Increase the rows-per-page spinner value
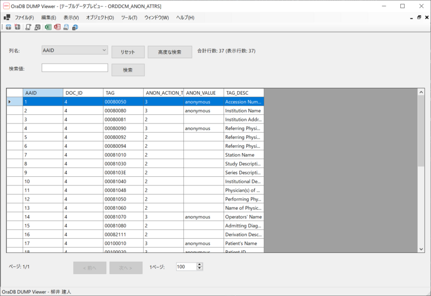This screenshot has width=431, height=296. [x=200, y=265]
